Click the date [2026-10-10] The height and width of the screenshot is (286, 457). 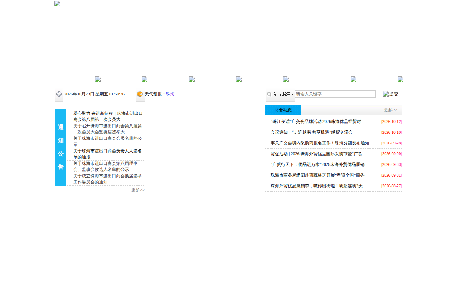pos(391,133)
